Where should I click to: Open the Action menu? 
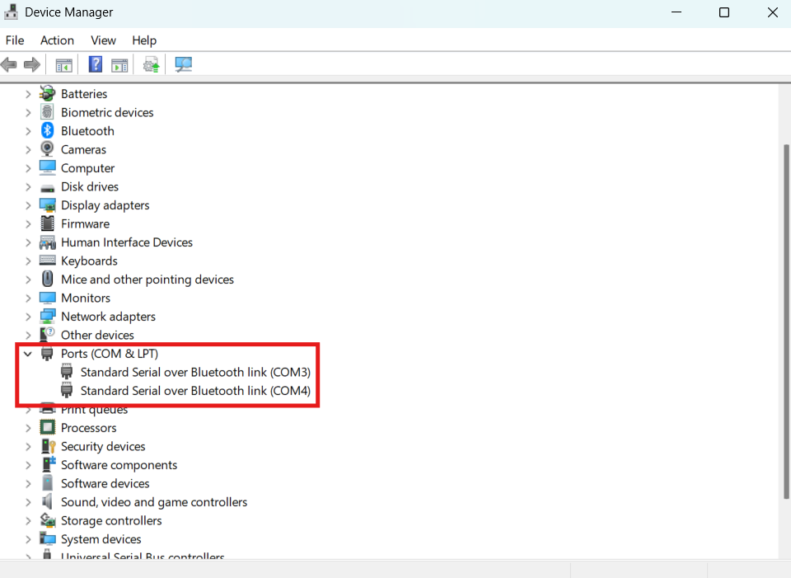57,40
